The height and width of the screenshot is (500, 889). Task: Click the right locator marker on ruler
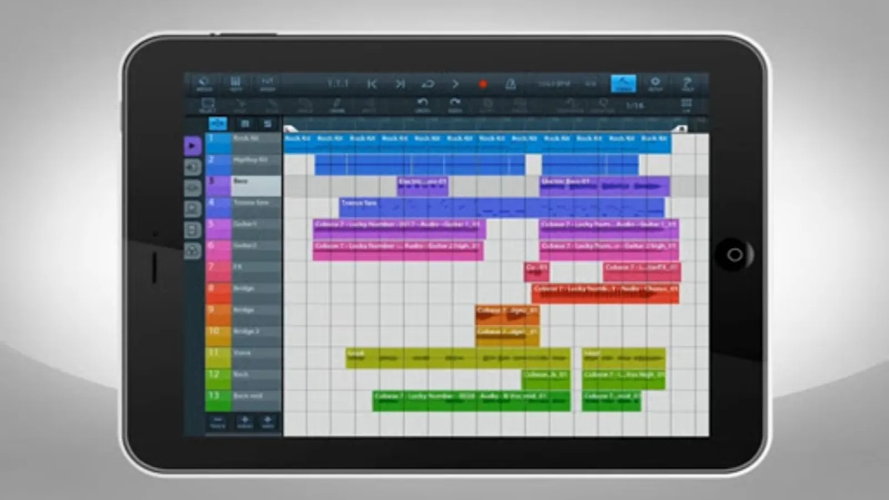[x=681, y=129]
